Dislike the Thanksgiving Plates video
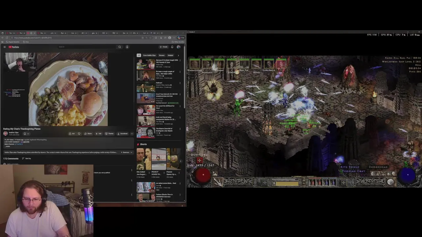This screenshot has height=237, width=422. [79, 134]
